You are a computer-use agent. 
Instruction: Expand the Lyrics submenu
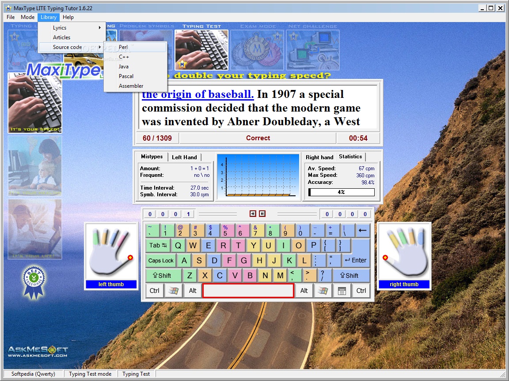[72, 28]
